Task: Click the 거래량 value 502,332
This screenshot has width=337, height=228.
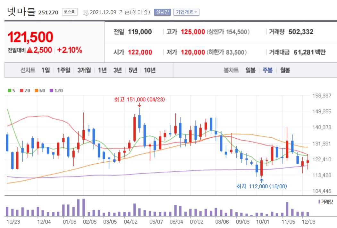Action: click(301, 32)
